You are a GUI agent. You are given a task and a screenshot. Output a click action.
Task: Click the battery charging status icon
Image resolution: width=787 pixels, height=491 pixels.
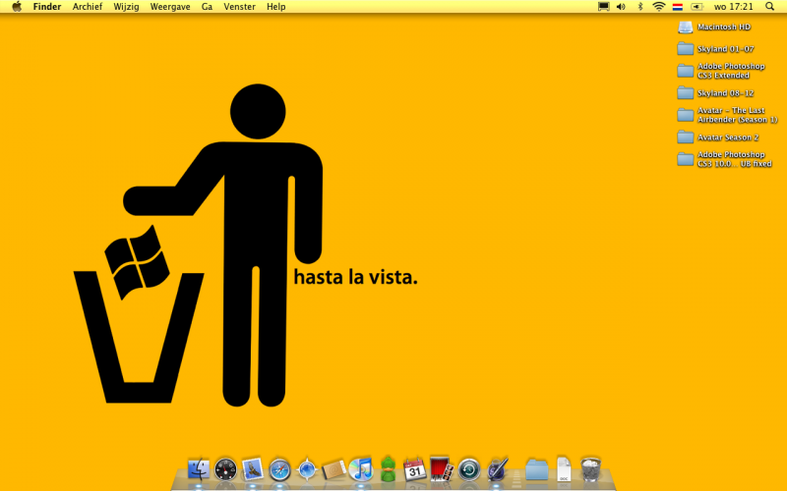(x=696, y=7)
